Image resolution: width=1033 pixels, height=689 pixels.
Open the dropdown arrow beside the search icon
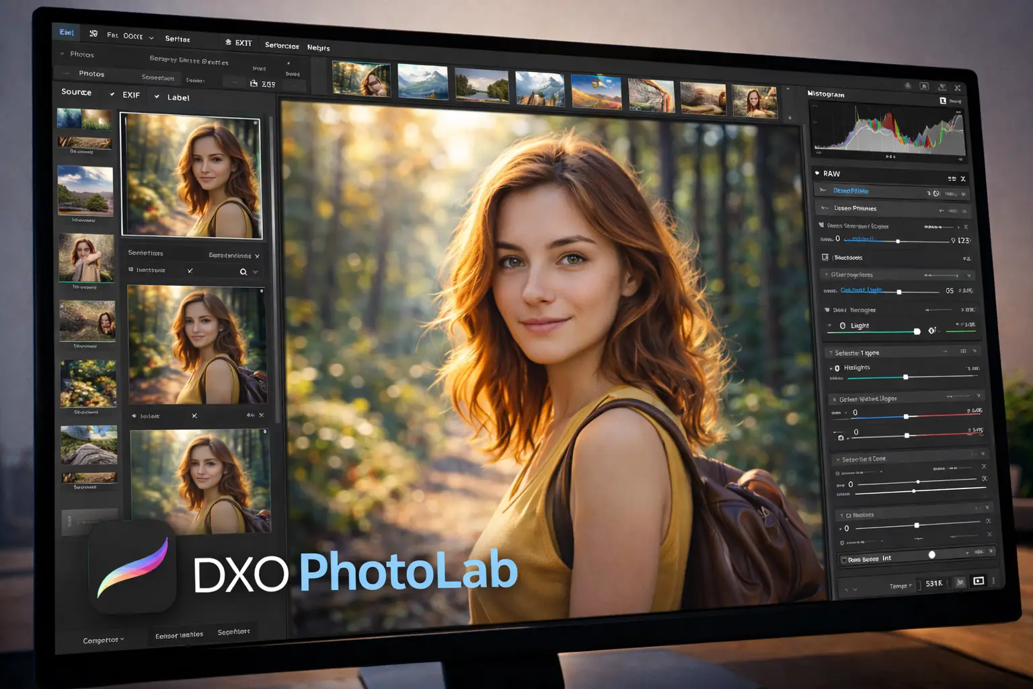256,273
